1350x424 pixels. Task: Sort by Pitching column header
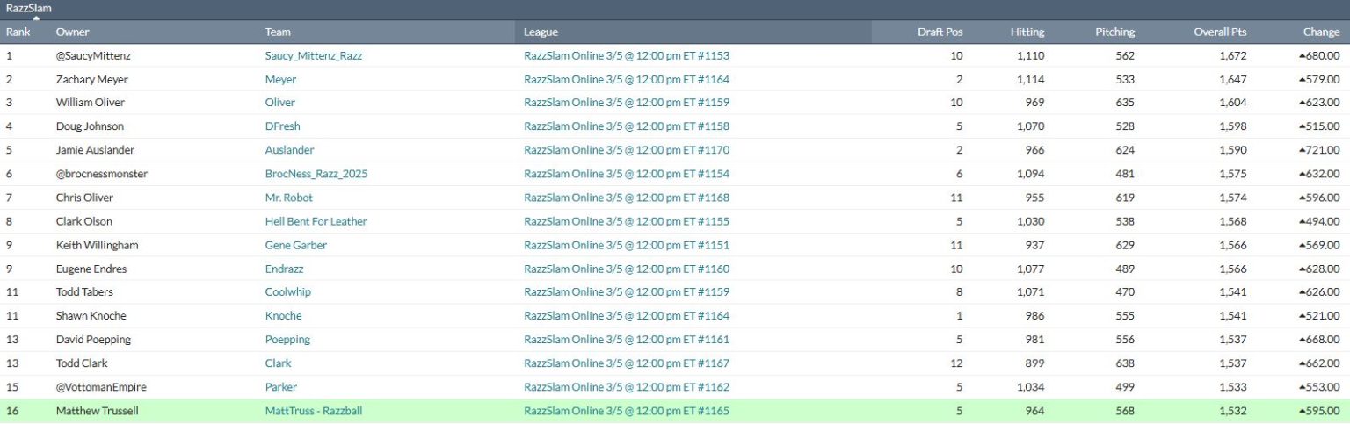point(1114,32)
